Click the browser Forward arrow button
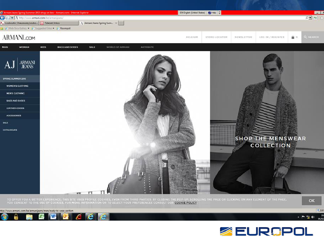Image resolution: width=324 pixels, height=243 pixels. pos(8,18)
